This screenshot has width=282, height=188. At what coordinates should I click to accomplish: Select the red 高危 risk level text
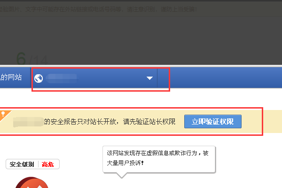[x=47, y=164]
